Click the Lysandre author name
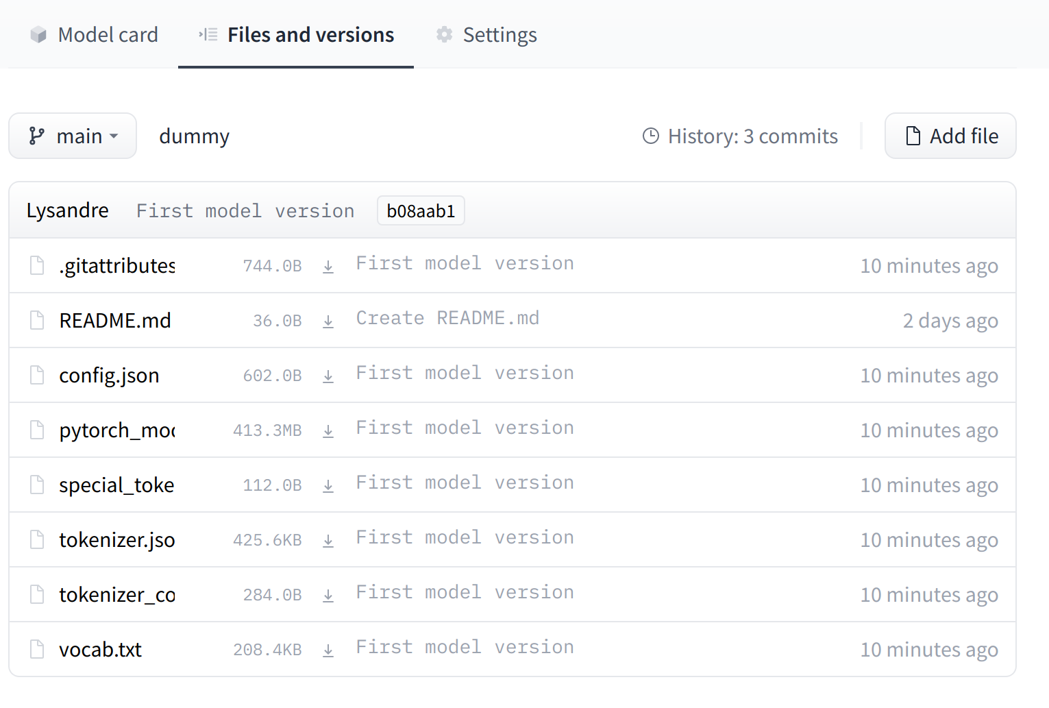Image resolution: width=1049 pixels, height=708 pixels. click(x=67, y=210)
